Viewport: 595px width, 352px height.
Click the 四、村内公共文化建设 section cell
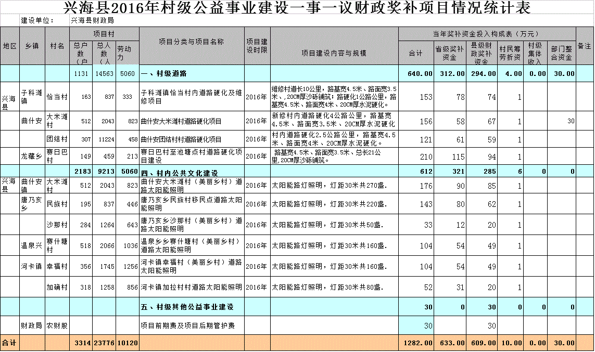coord(192,172)
